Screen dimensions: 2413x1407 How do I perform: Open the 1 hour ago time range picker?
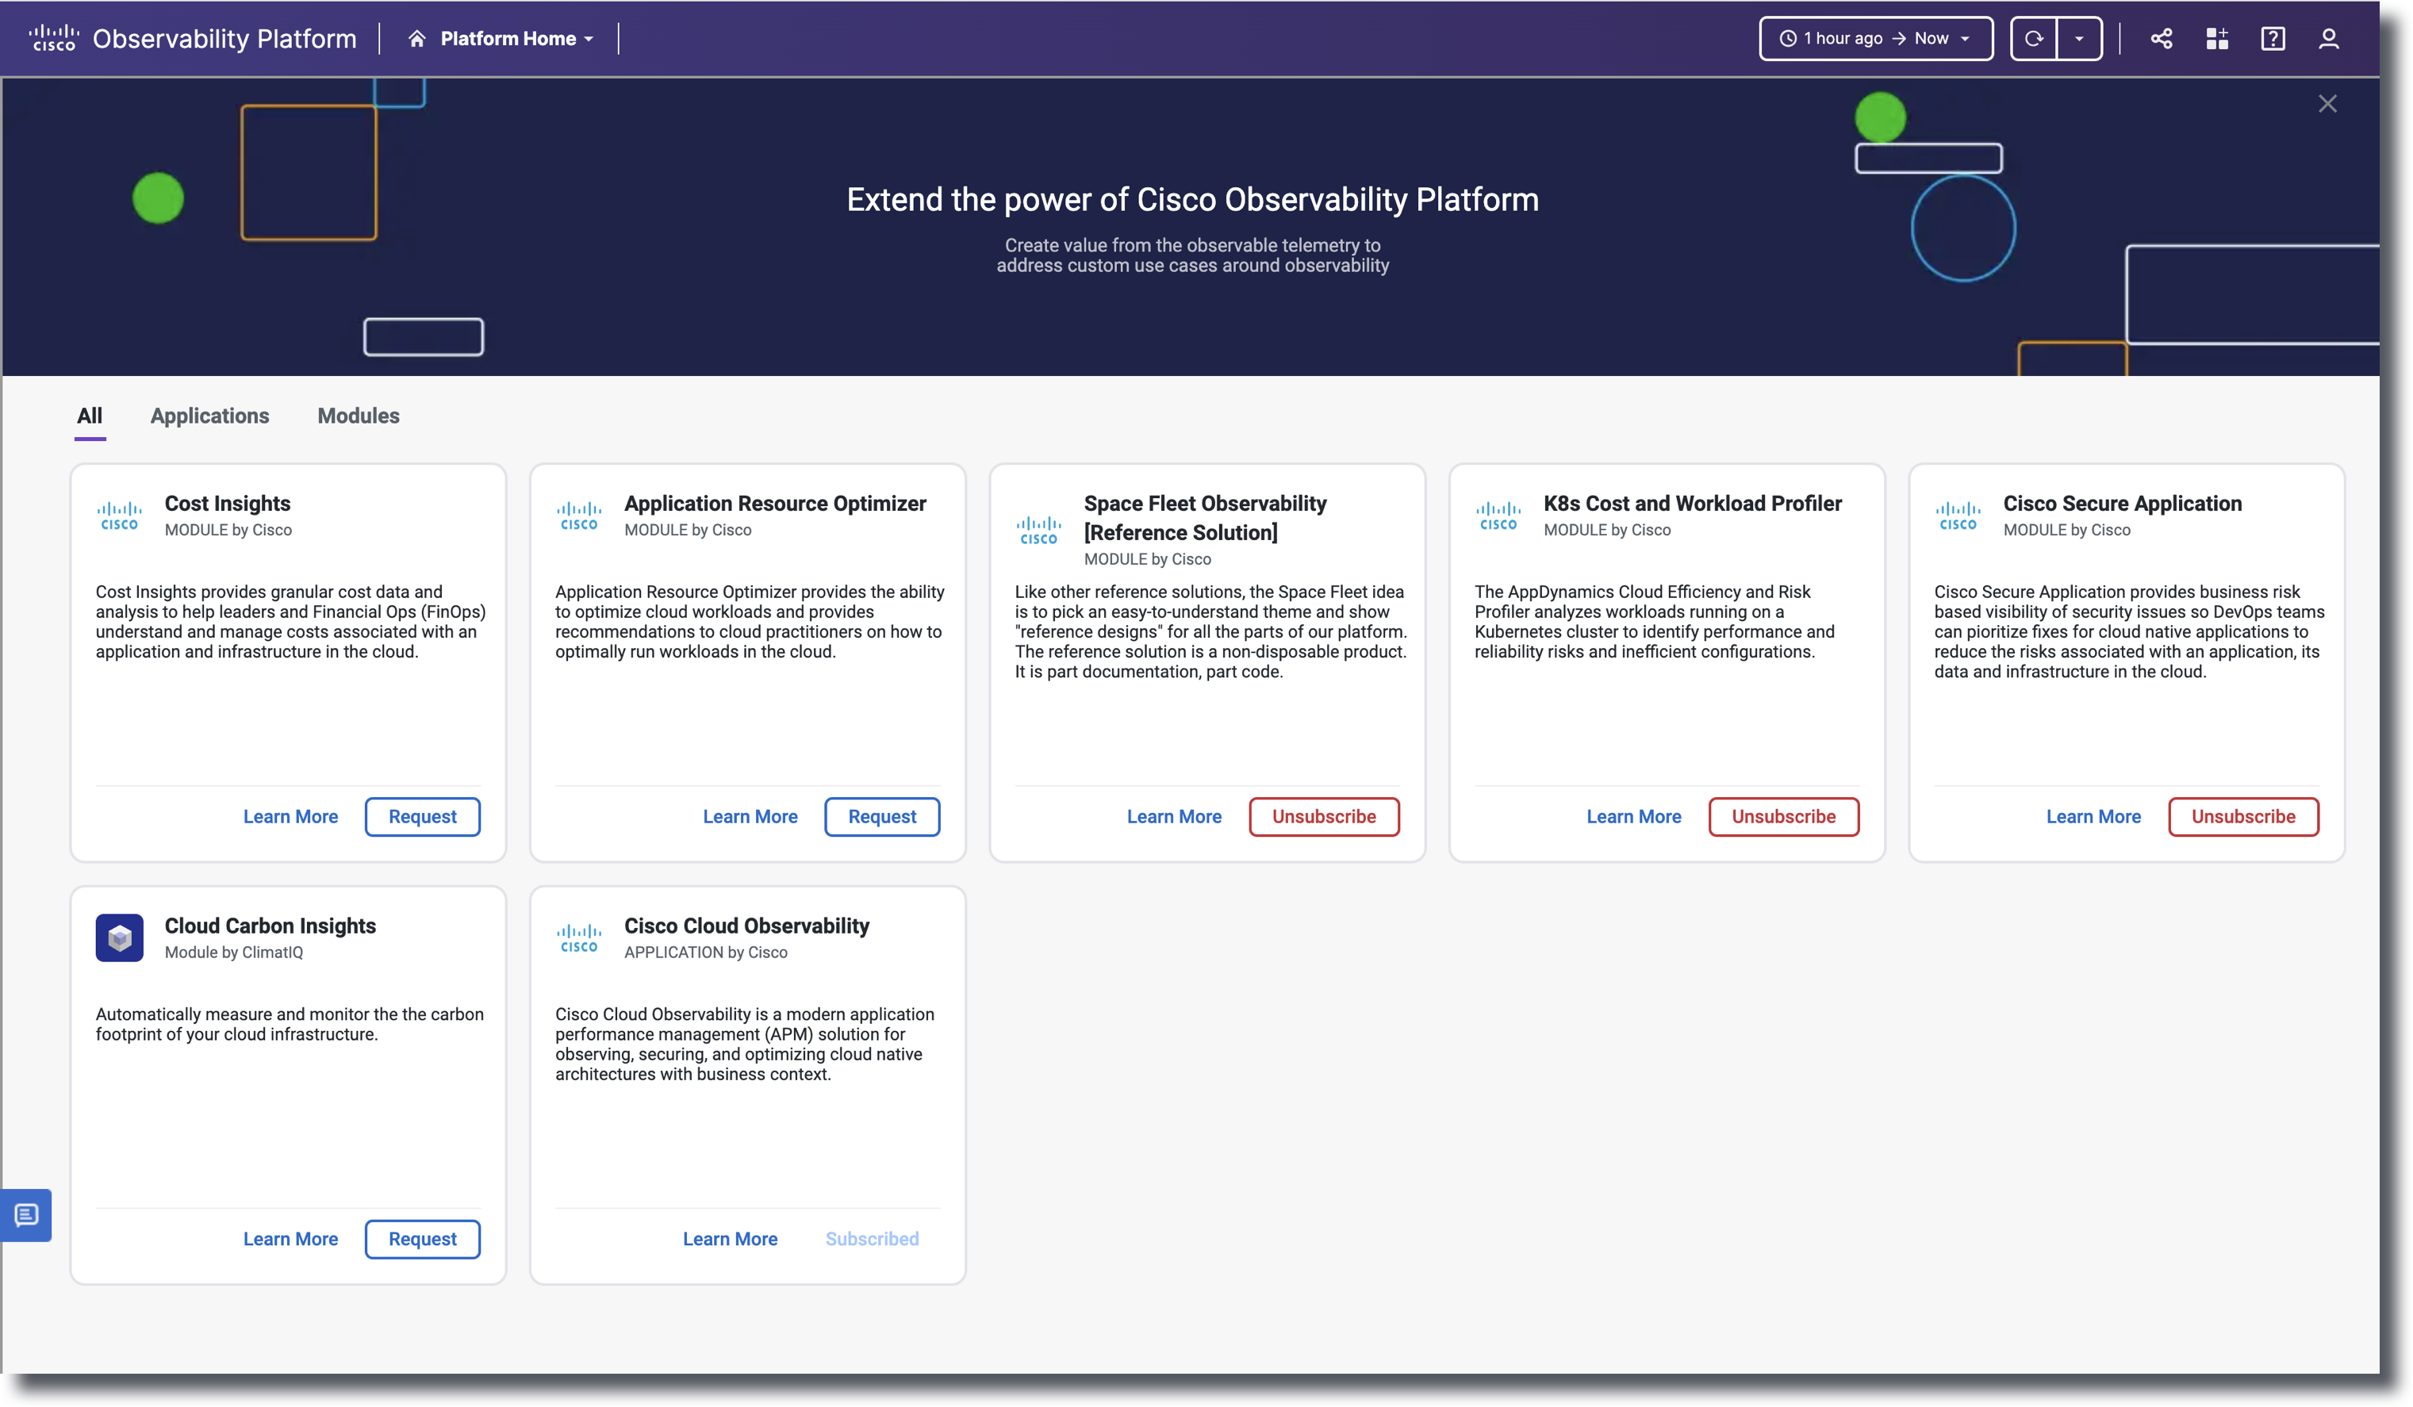pyautogui.click(x=1875, y=38)
